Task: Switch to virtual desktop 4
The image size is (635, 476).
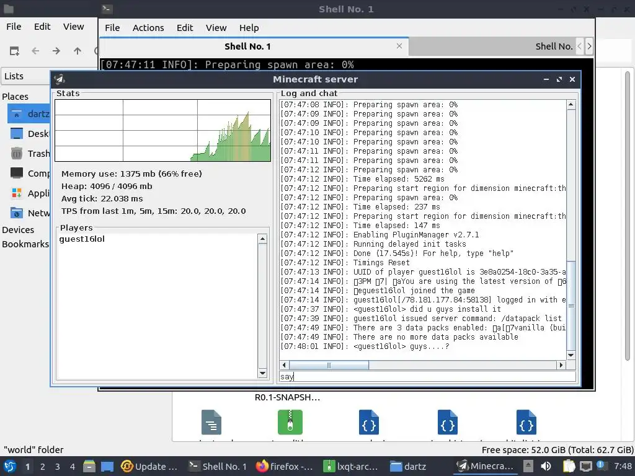Action: [x=73, y=467]
